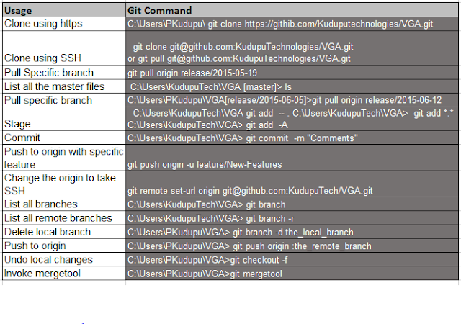Select the git pull origin release/2015-05-19 cell
This screenshot has height=324, width=461.
tap(292, 73)
